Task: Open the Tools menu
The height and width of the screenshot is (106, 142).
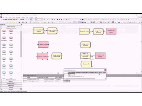Action: (14, 17)
